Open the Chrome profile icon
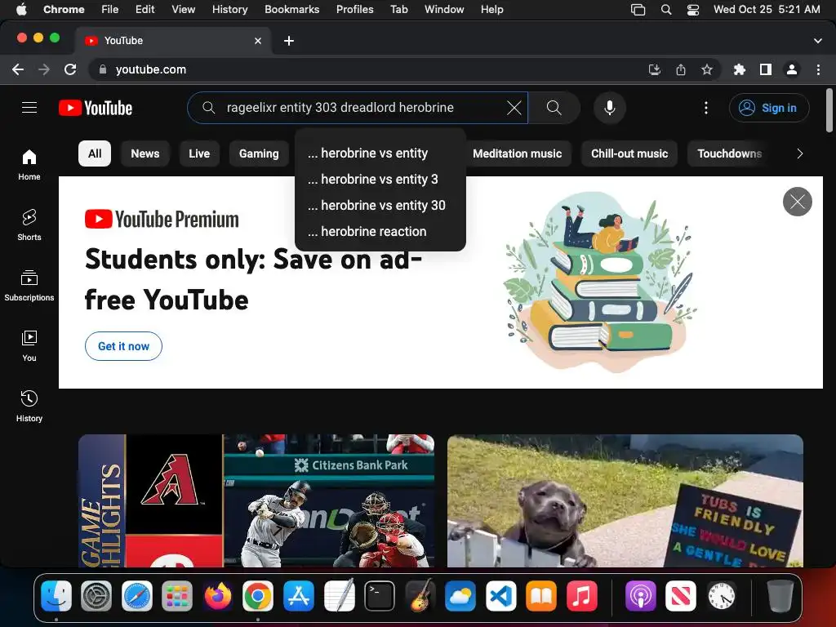This screenshot has width=836, height=627. (x=792, y=69)
